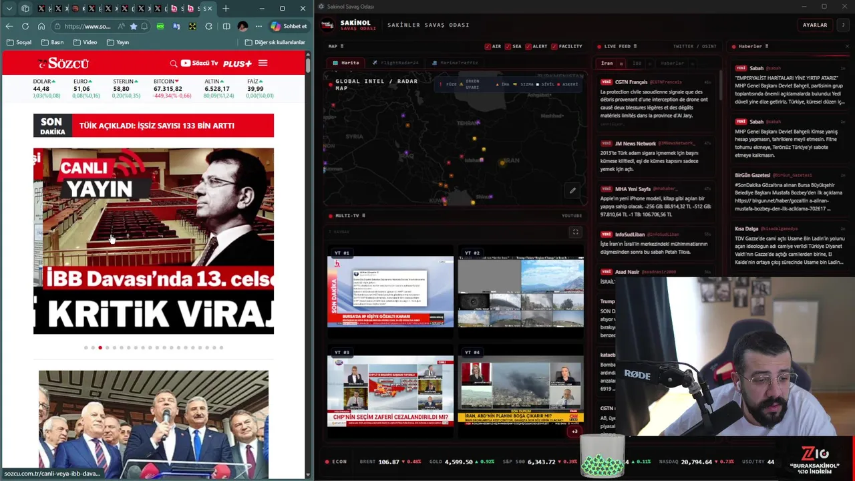Screen dimensions: 855x481
Task: Open the BirGün Gazetesi news item
Action: 790,192
